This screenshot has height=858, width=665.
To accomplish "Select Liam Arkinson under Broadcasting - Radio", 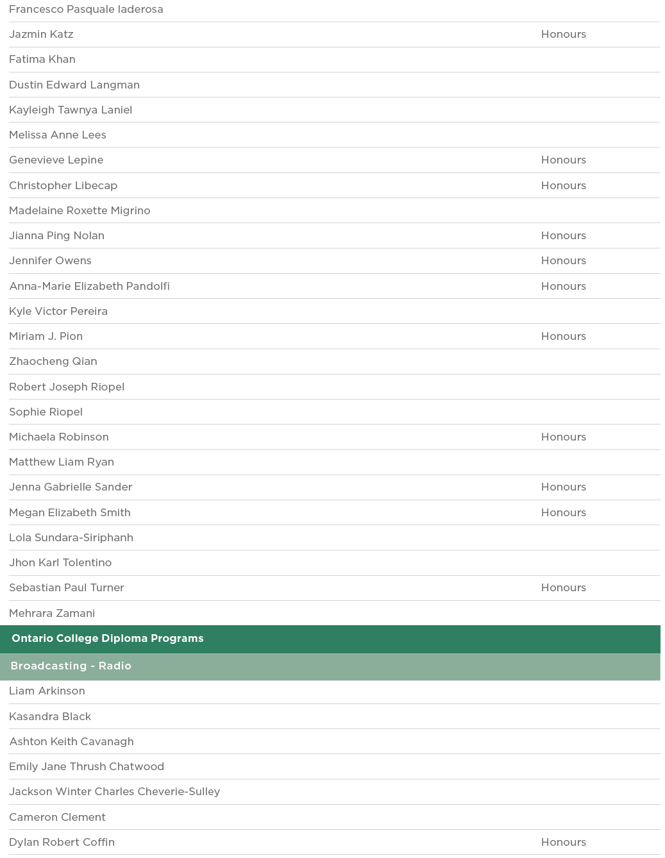I will [x=47, y=691].
